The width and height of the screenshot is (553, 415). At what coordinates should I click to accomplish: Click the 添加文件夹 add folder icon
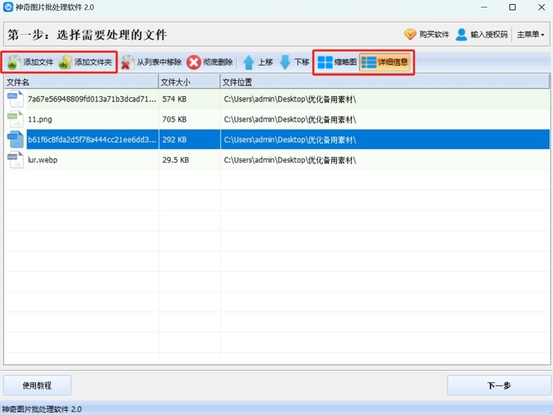point(65,62)
